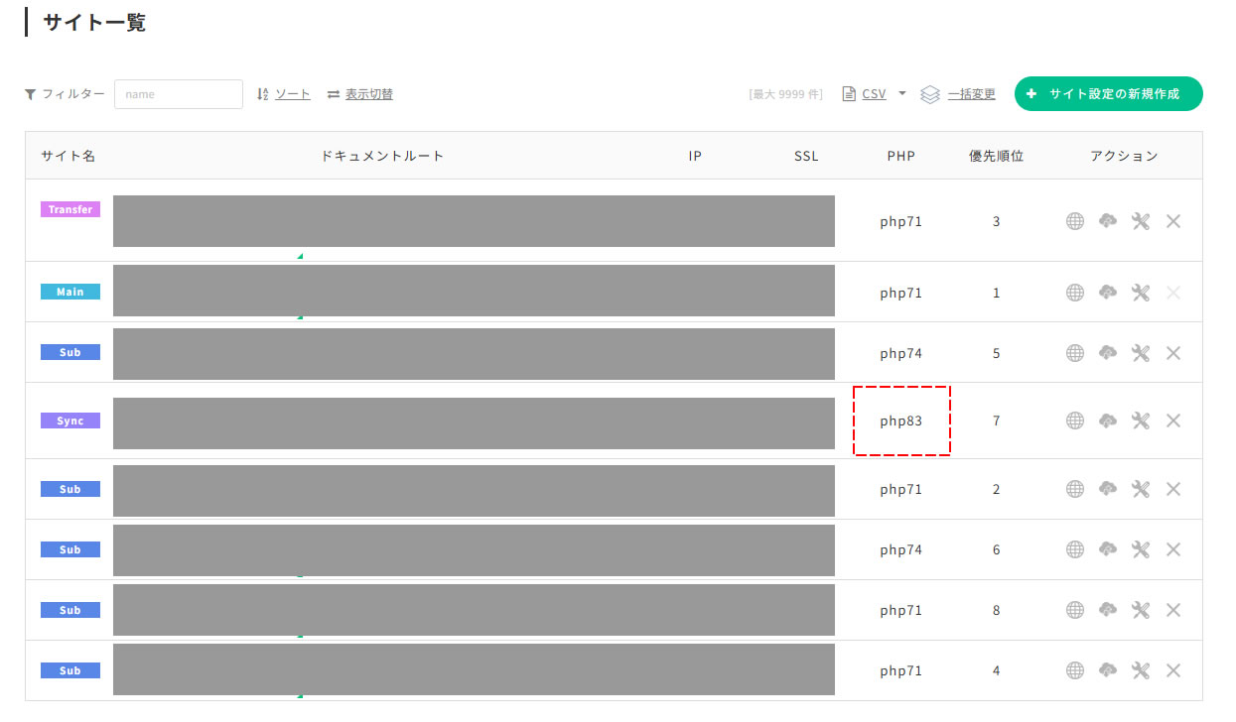
Task: Delete the Sync site with X icon
Action: coord(1173,421)
